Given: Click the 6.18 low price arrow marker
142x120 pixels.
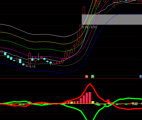Looking at the screenshot, I should point(31,67).
